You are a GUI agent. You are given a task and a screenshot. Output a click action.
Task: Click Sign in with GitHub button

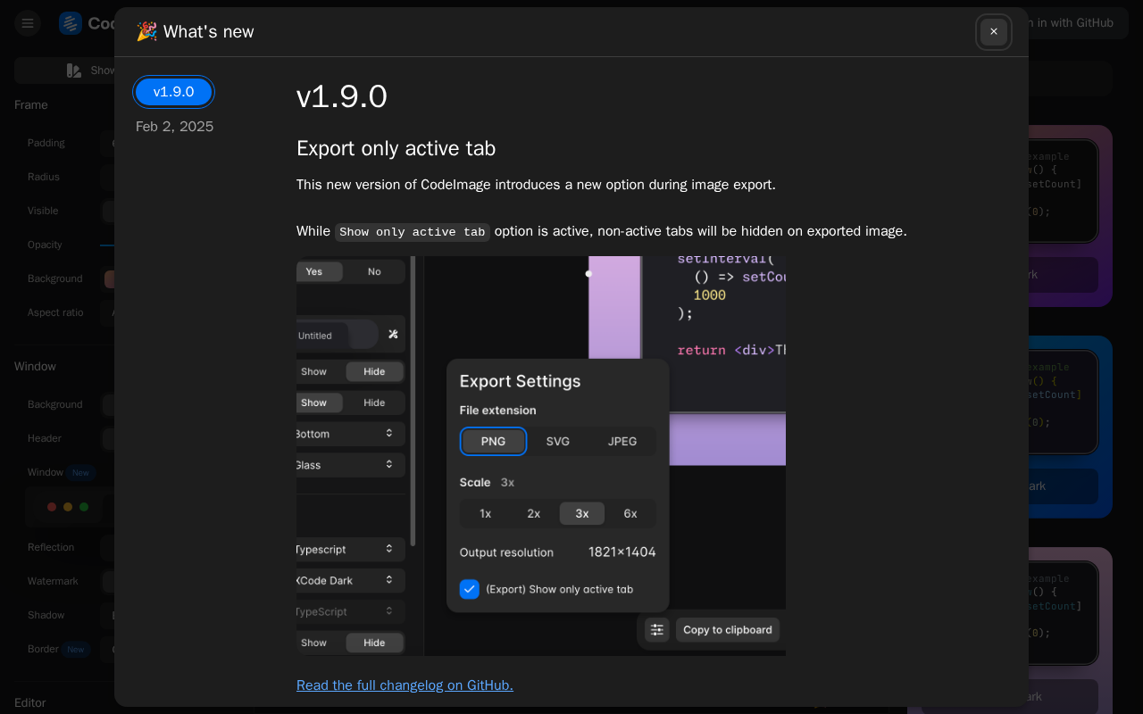click(x=1072, y=23)
